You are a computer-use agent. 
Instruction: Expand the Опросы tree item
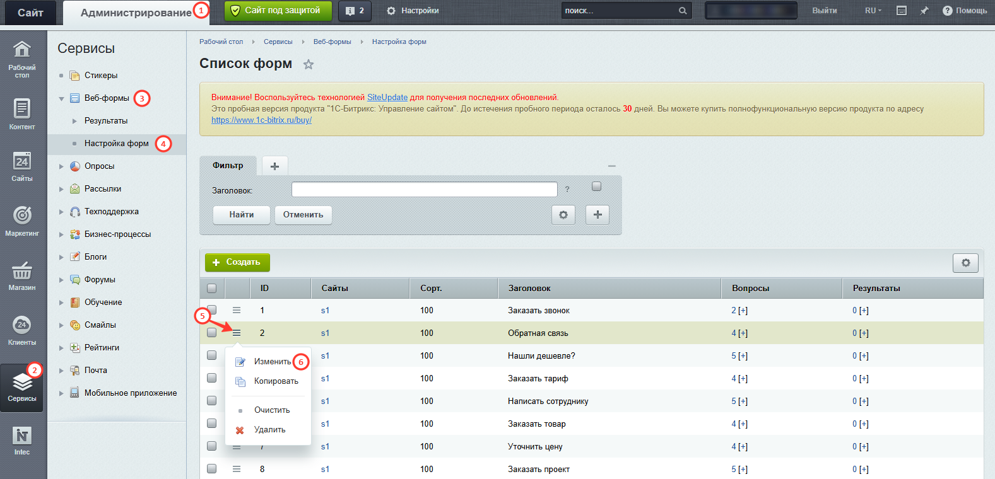tap(61, 166)
